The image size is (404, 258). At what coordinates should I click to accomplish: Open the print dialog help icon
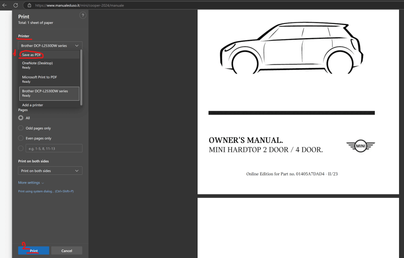[83, 15]
